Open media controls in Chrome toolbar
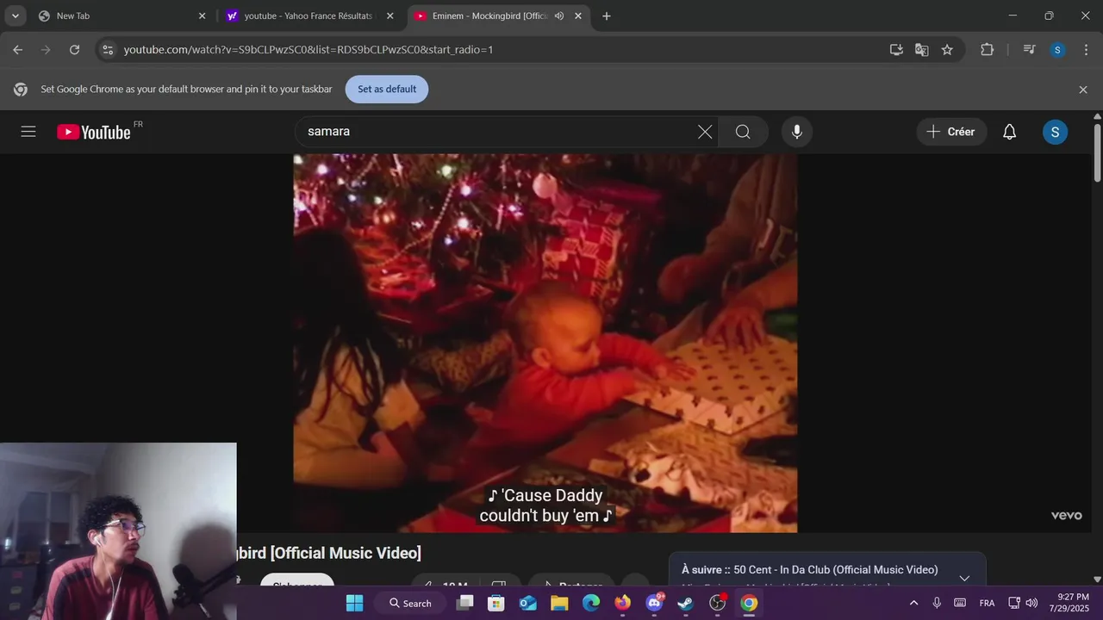 (x=1029, y=50)
